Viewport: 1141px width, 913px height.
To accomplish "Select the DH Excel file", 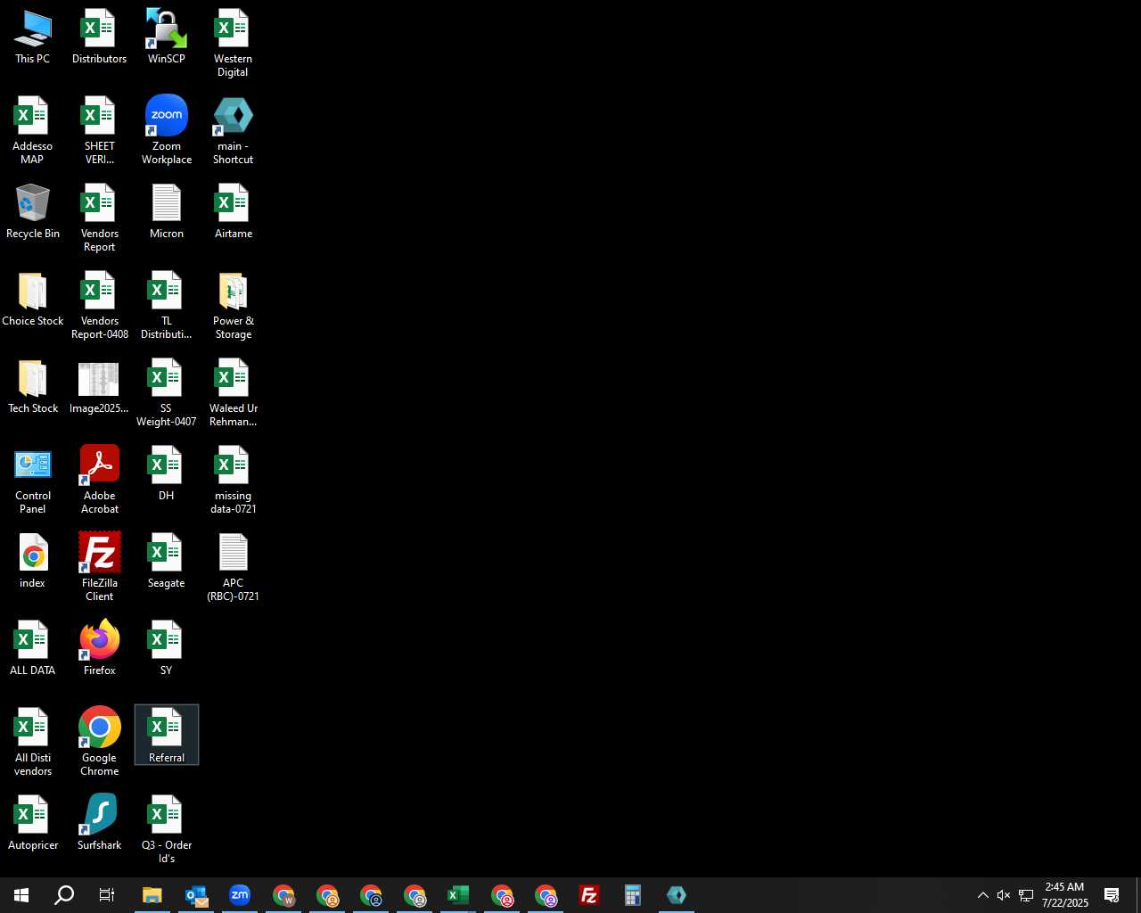I will pyautogui.click(x=167, y=474).
